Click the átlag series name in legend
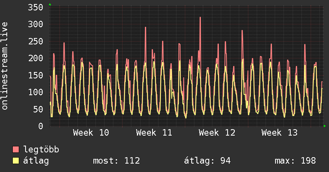This screenshot has height=172, width=329. [x=37, y=161]
